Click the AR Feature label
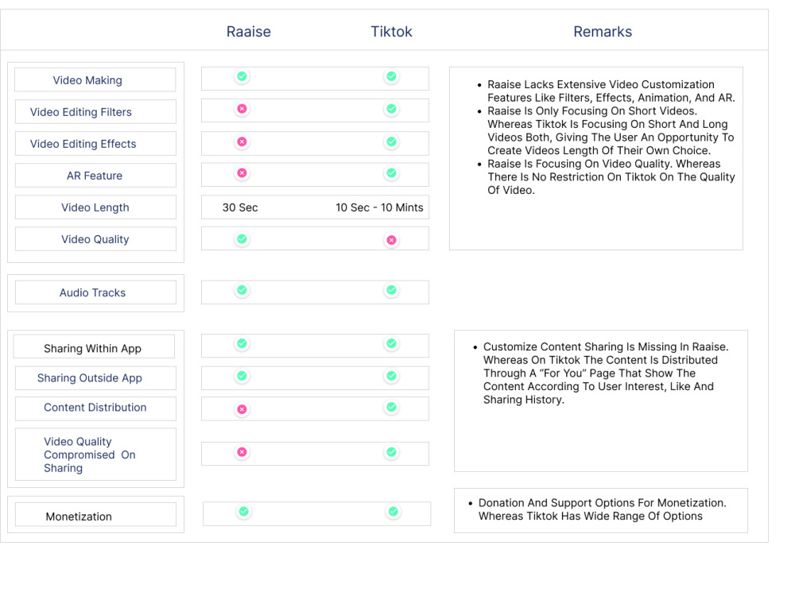The height and width of the screenshot is (596, 795). click(x=95, y=176)
